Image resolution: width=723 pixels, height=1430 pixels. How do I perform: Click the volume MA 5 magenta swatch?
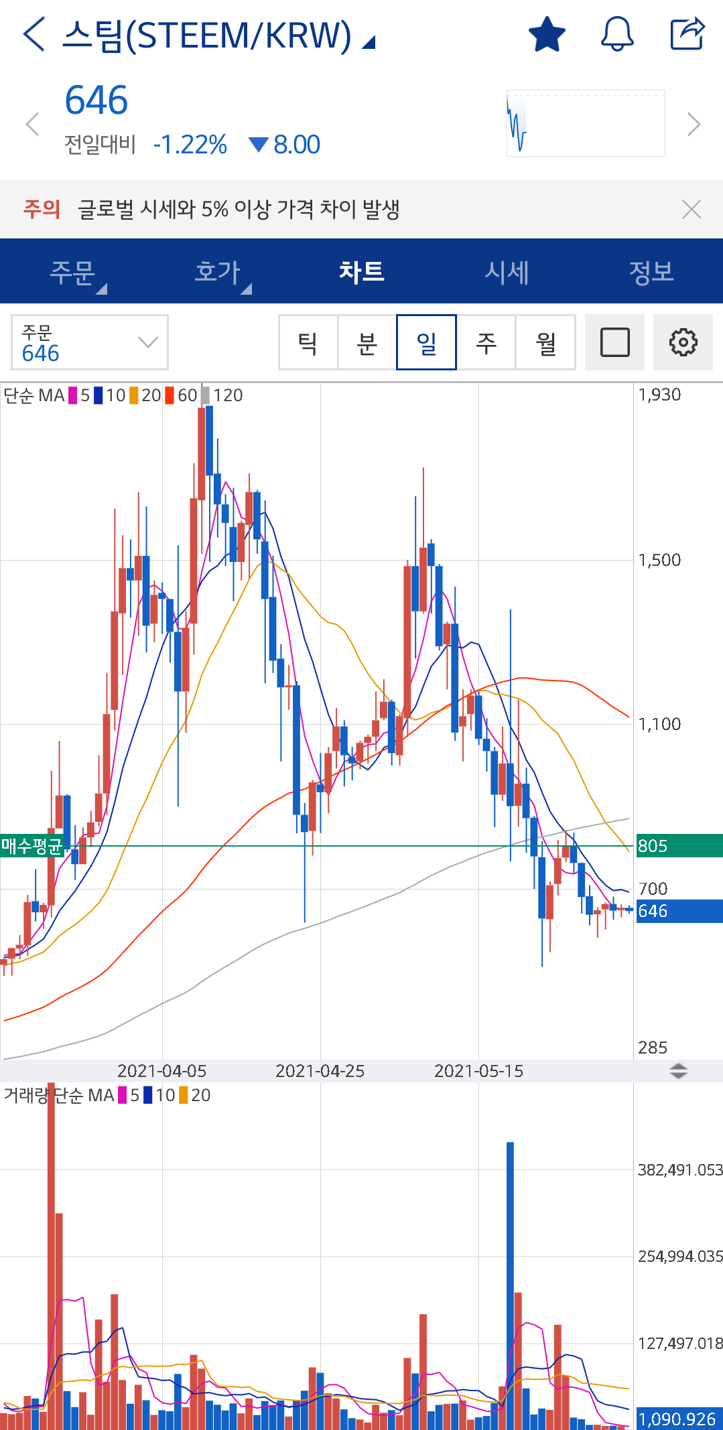click(123, 1095)
